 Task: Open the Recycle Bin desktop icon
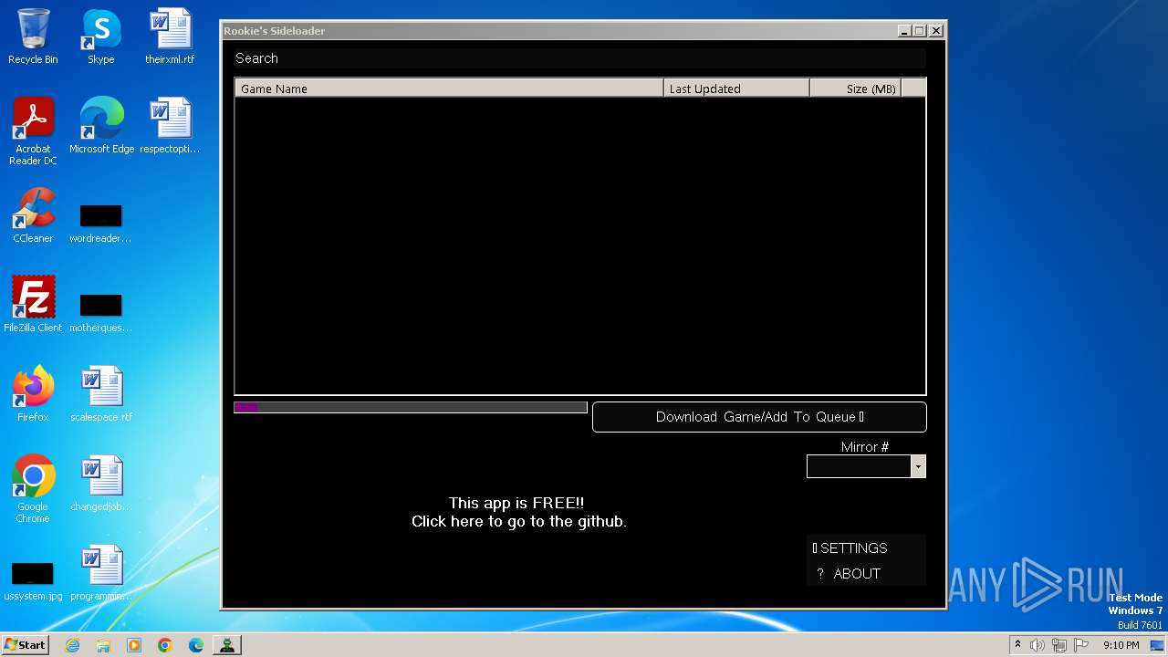tap(33, 36)
